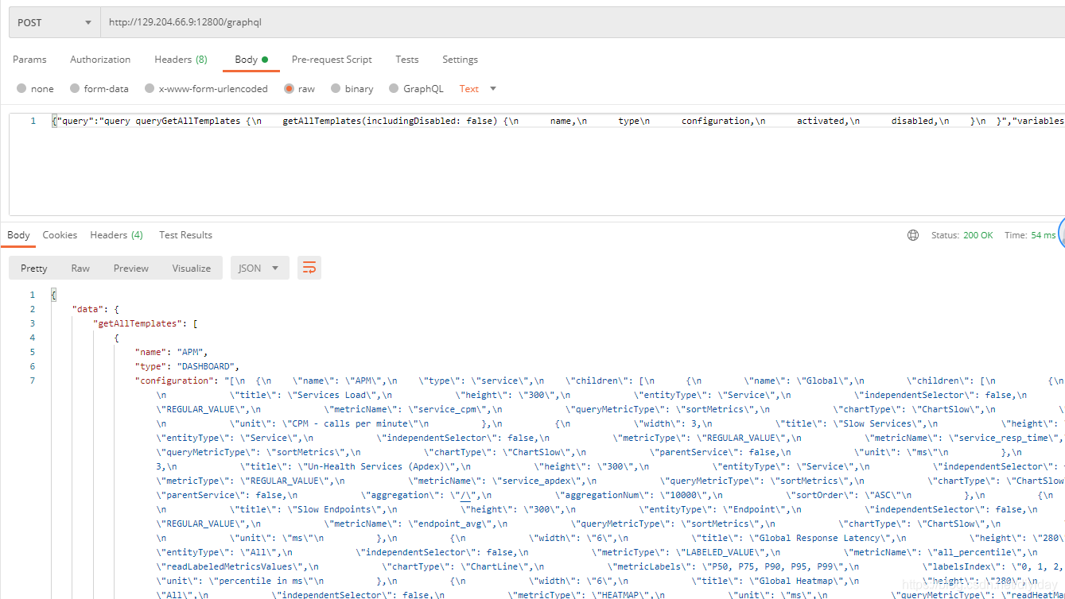Viewport: 1065px width, 599px height.
Task: Click the "getAllTemplates" key in response
Action: pos(140,323)
